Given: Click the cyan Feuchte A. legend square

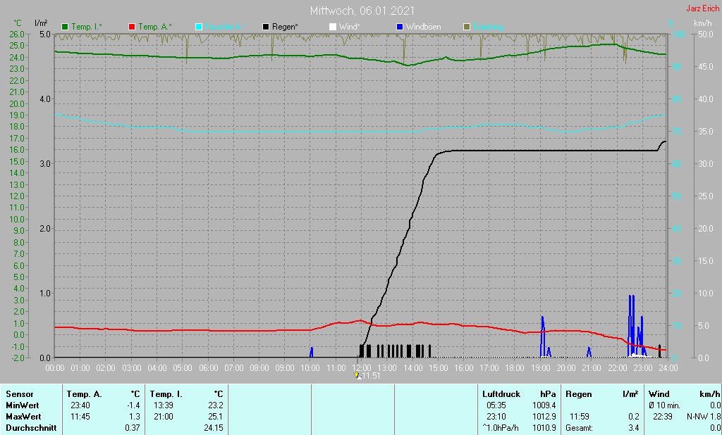Looking at the screenshot, I should (x=199, y=27).
